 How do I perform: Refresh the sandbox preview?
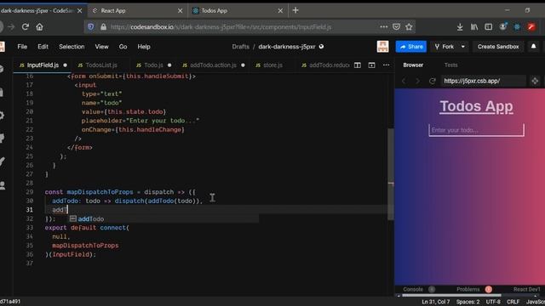(x=433, y=81)
